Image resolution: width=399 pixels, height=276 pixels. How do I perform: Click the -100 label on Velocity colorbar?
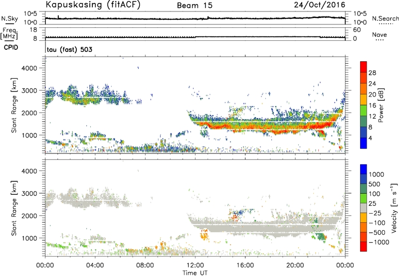[377, 223]
